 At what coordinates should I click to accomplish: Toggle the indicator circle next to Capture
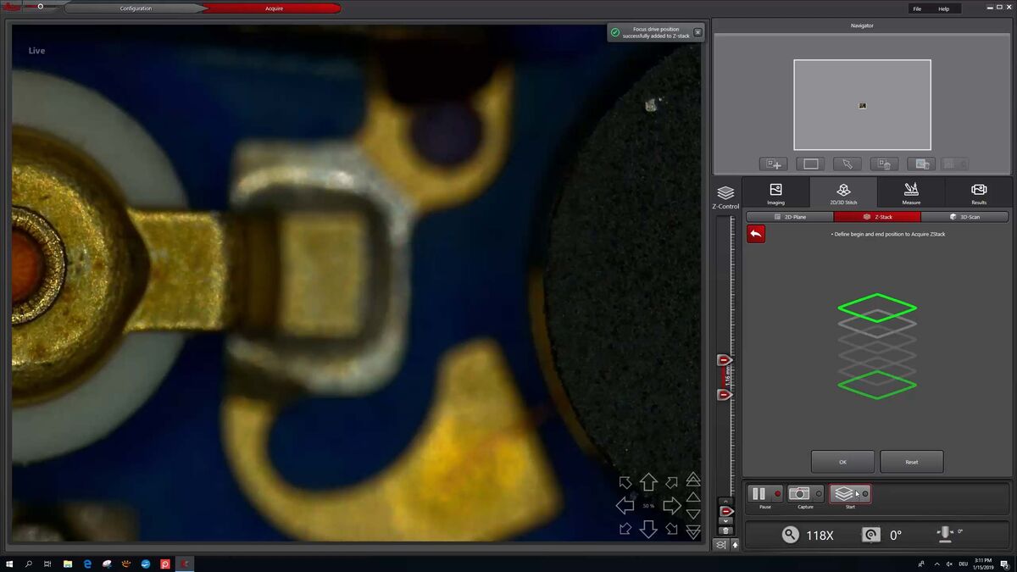click(x=819, y=493)
